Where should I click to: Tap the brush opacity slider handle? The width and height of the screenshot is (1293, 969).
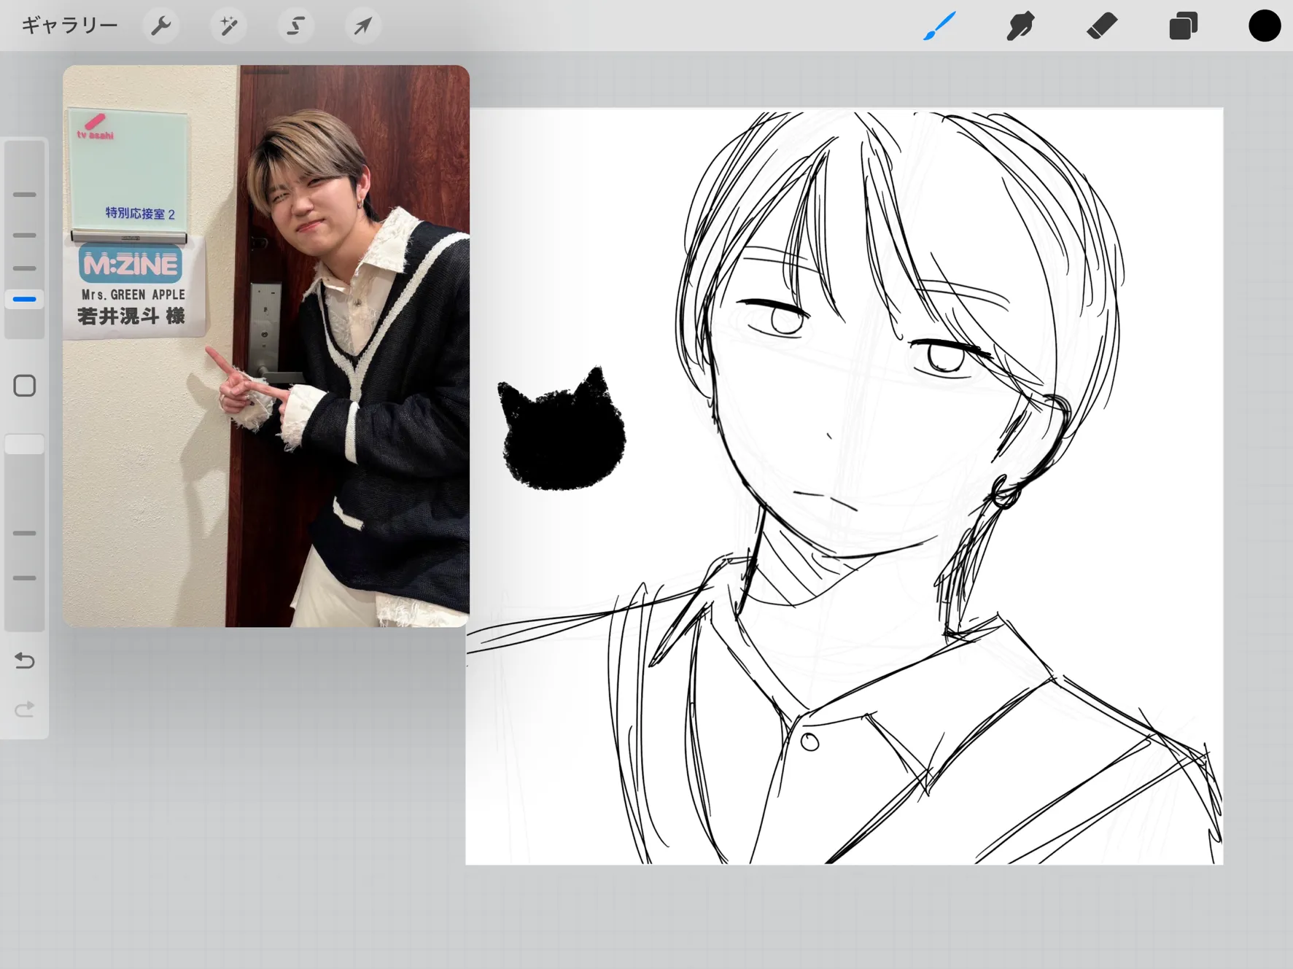(25, 444)
